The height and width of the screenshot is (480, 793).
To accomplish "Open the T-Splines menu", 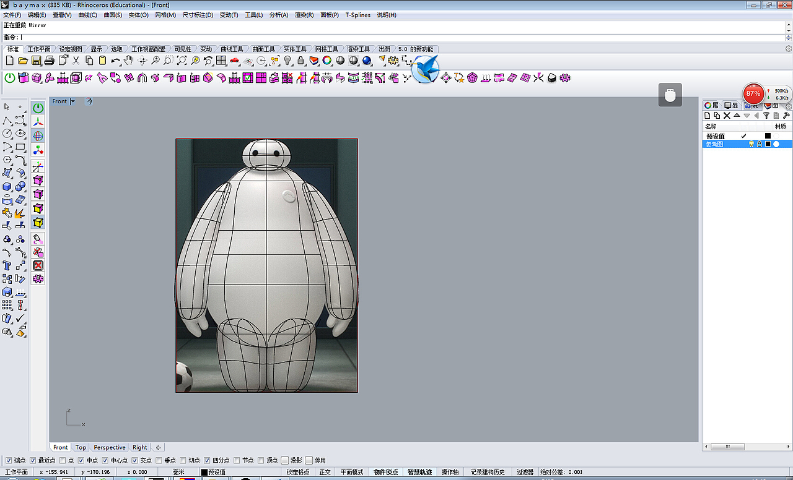I will pos(359,15).
